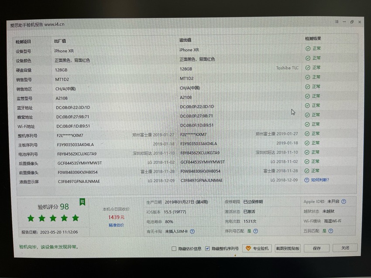Click the 未越狱 jailbreak status
This screenshot has height=278, width=371.
pos(328,211)
